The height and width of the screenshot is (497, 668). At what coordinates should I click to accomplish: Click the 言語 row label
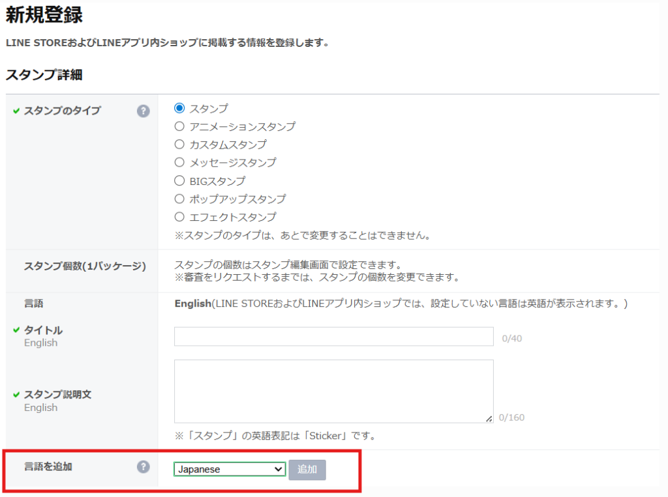click(x=34, y=304)
